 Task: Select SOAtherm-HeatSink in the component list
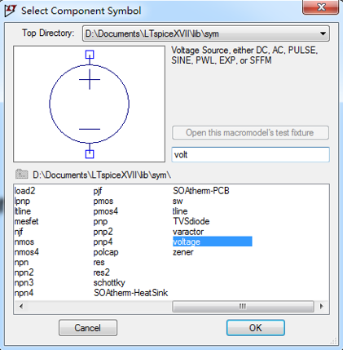coord(131,293)
